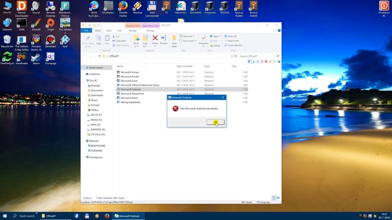Open Properties from the ribbon

coord(204,40)
